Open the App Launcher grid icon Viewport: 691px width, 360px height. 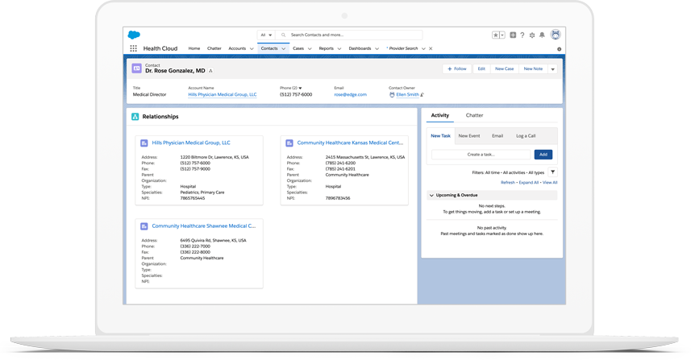point(133,48)
